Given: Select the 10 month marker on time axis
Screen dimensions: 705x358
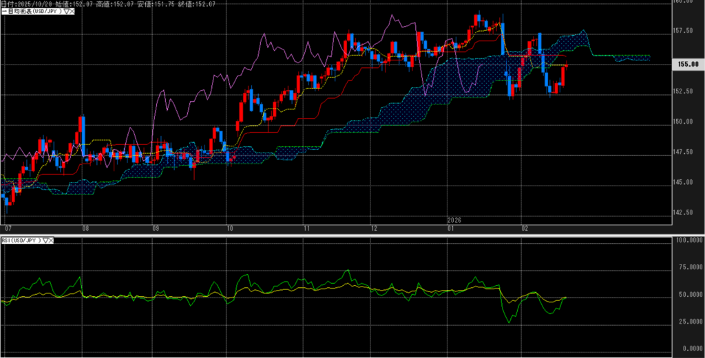Looking at the screenshot, I should 231,227.
